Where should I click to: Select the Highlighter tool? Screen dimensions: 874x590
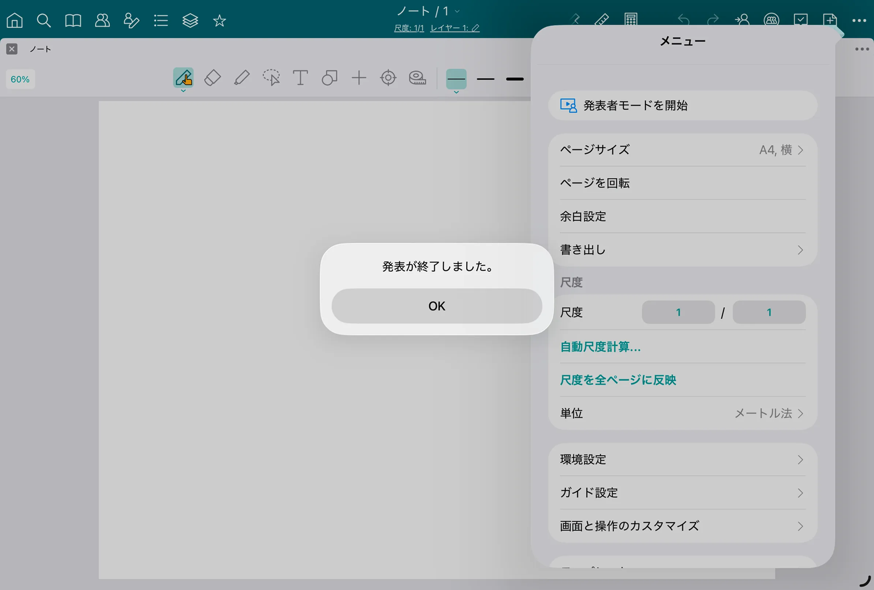[242, 78]
